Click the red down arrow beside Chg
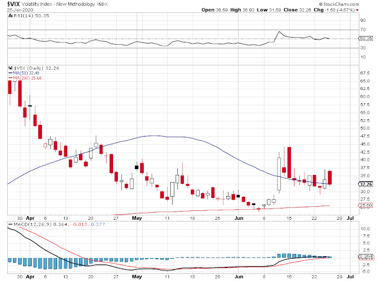377x281 pixels. tap(358, 10)
